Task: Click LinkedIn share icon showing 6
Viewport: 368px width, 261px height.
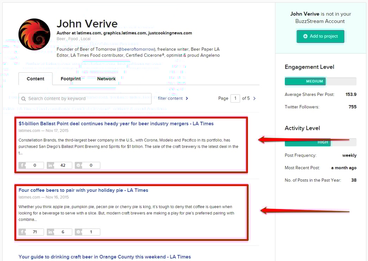Action: tap(50, 232)
